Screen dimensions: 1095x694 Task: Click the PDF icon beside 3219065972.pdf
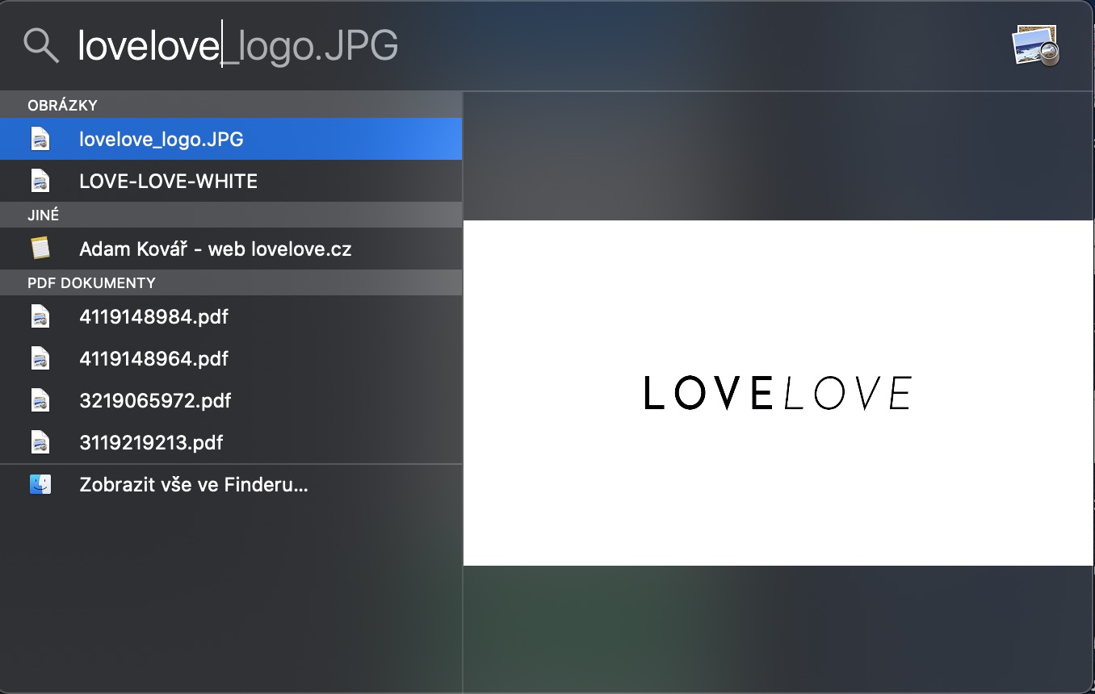[40, 400]
